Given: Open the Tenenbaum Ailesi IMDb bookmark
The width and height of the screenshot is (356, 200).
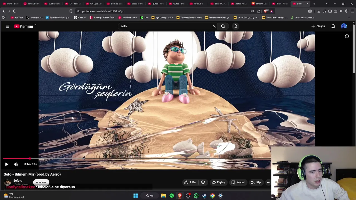Looking at the screenshot, I should (x=218, y=17).
